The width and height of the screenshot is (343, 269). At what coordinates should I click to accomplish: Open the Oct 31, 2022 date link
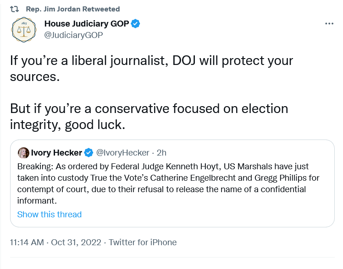(76, 242)
